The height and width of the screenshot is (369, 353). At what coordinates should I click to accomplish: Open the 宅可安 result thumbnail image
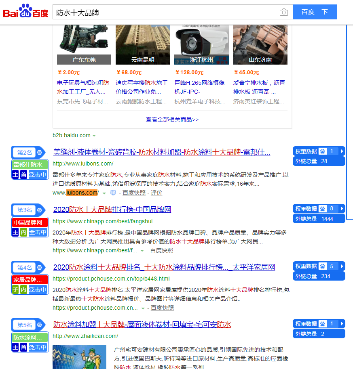point(79,357)
